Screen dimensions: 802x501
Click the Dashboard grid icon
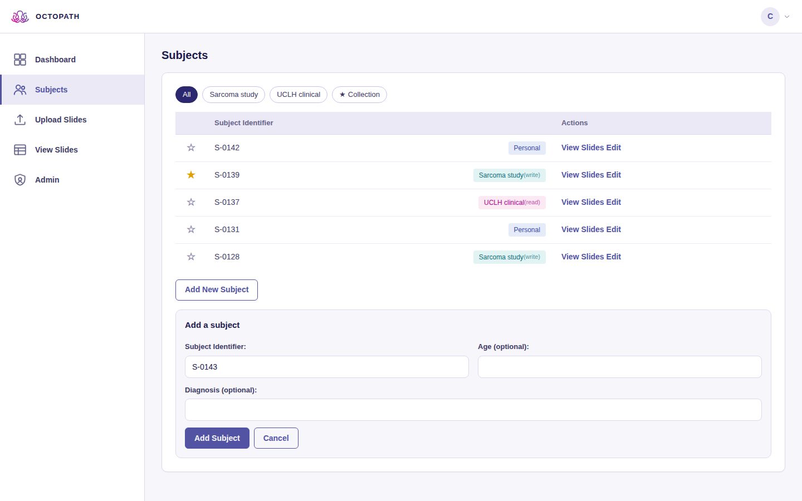click(x=20, y=60)
